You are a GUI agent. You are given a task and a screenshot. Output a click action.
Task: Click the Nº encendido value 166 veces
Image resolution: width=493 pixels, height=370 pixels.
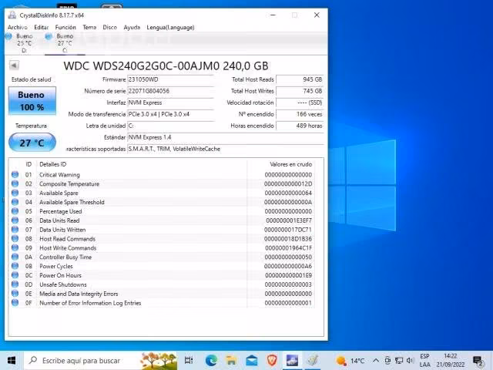[x=300, y=114]
